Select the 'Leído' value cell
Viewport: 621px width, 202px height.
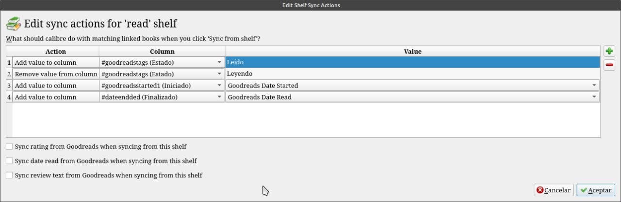click(x=412, y=62)
